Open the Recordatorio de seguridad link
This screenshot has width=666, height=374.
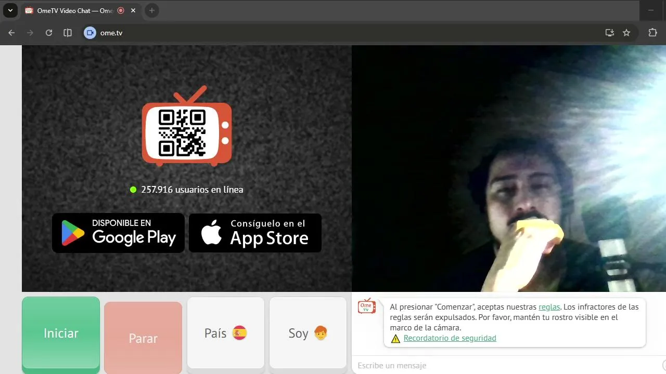[x=450, y=338]
